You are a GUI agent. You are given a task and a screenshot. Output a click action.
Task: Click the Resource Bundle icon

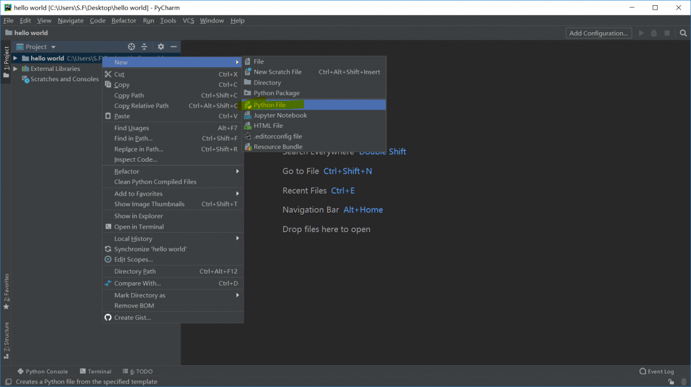pos(248,147)
